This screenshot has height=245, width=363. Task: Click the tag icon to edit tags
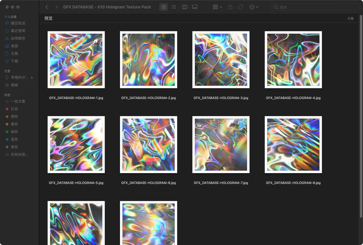click(240, 7)
